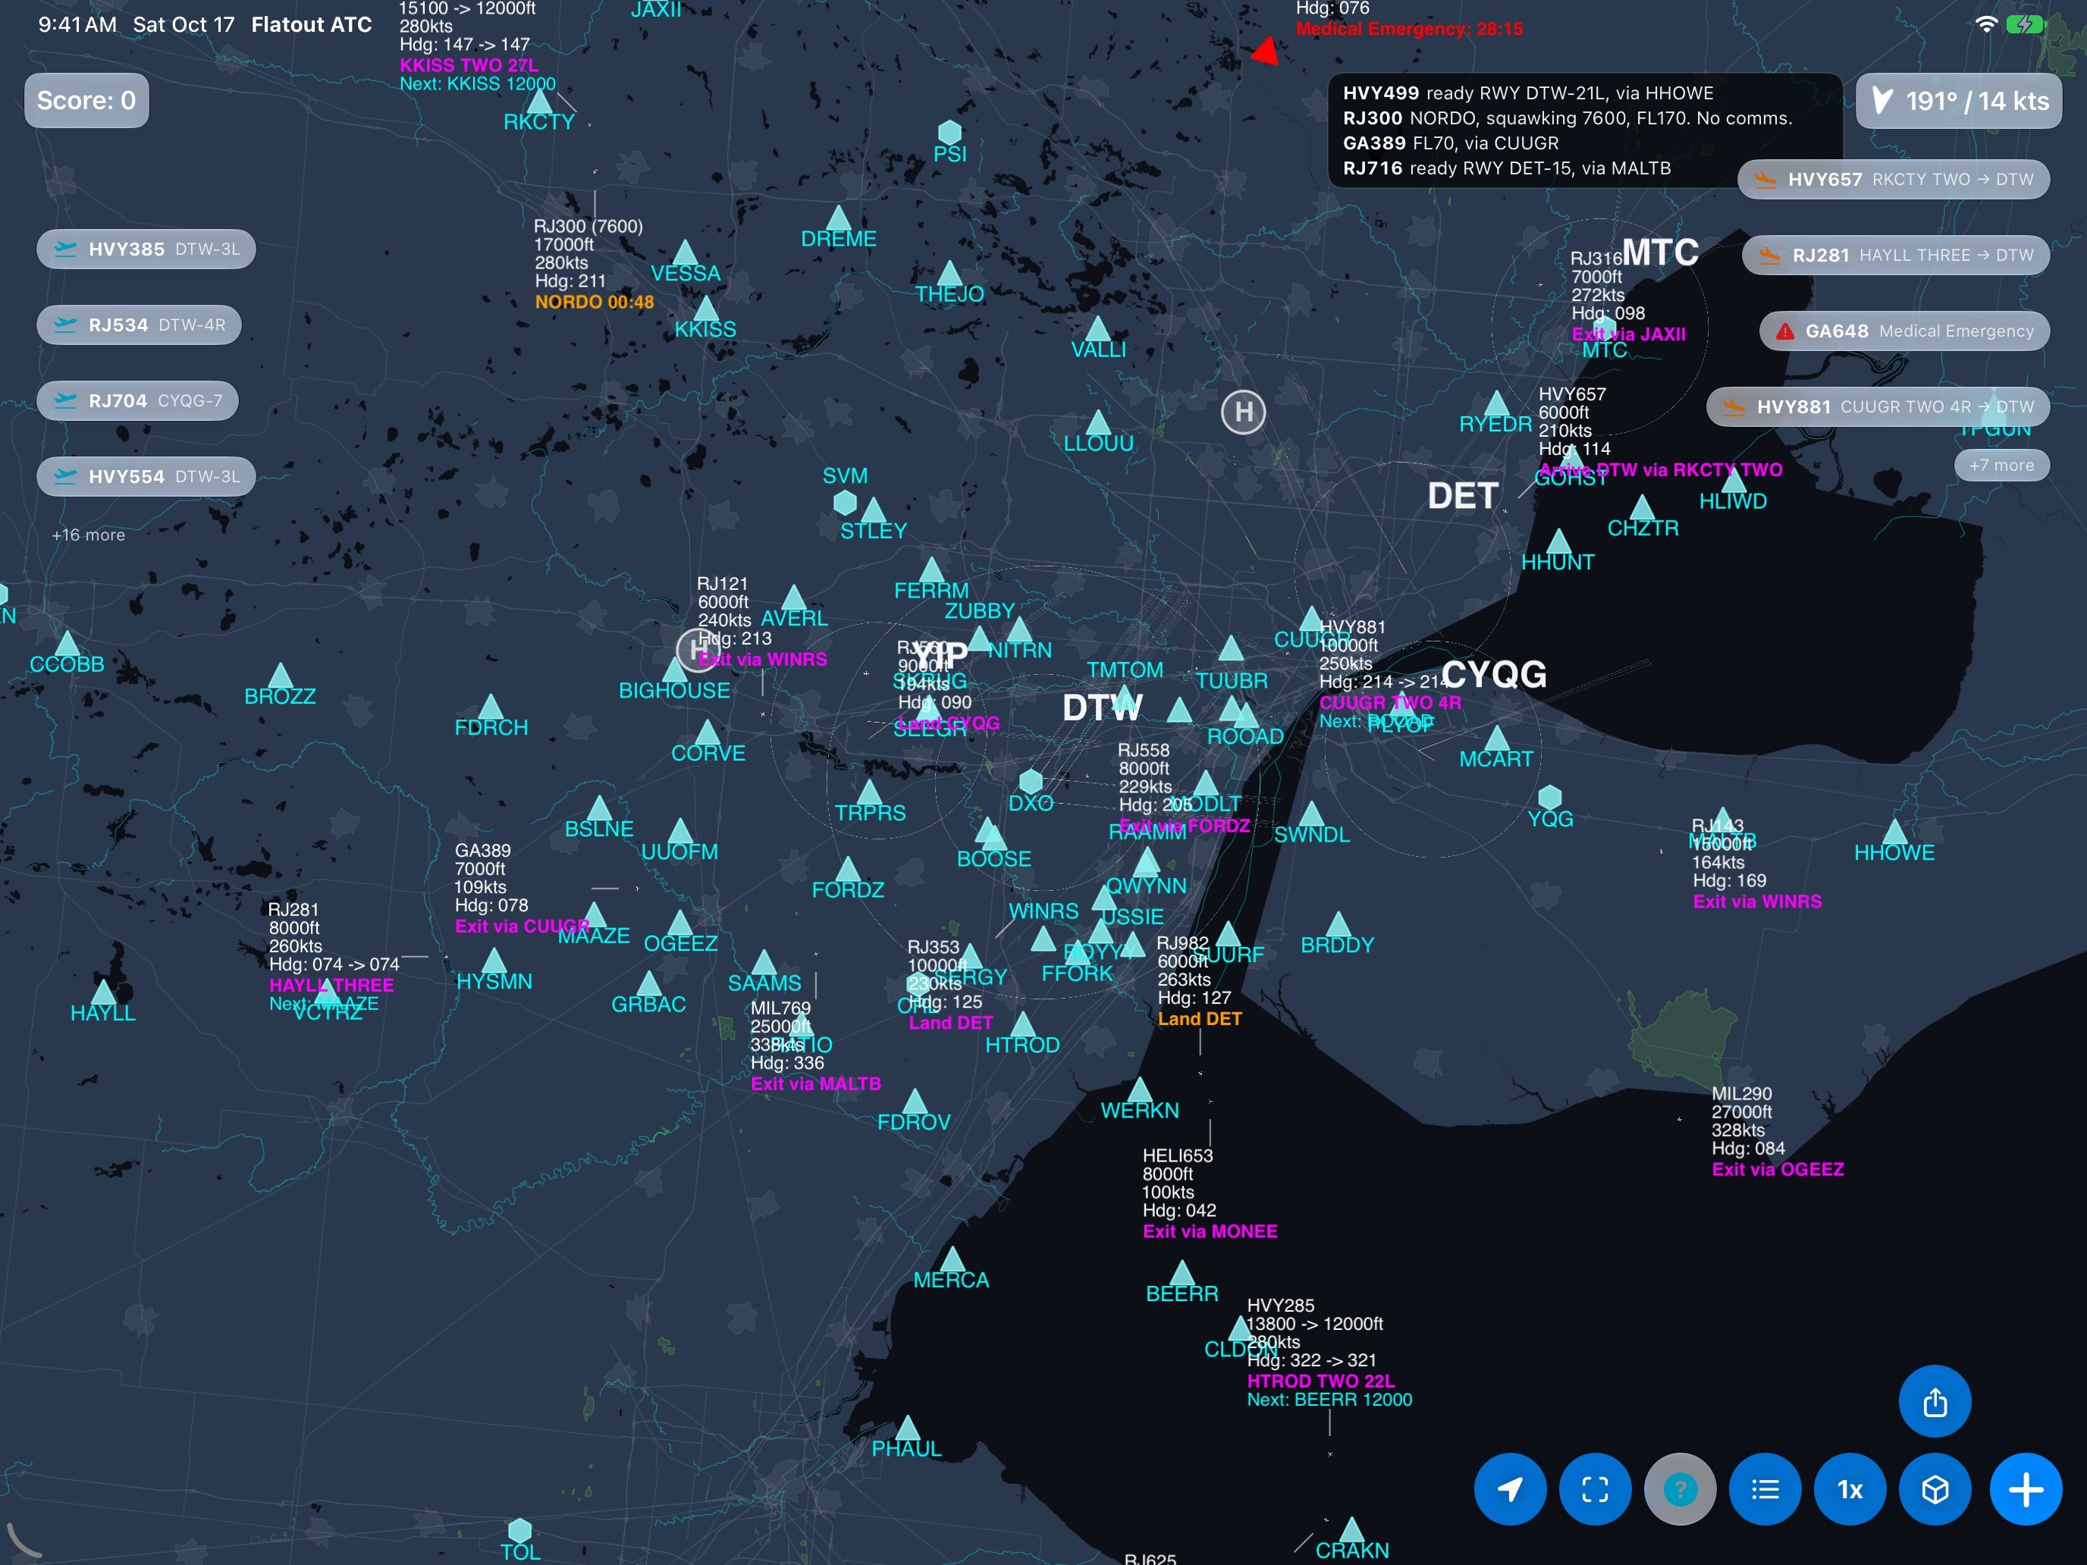Tap the share export button
The width and height of the screenshot is (2087, 1565).
pyautogui.click(x=1935, y=1401)
